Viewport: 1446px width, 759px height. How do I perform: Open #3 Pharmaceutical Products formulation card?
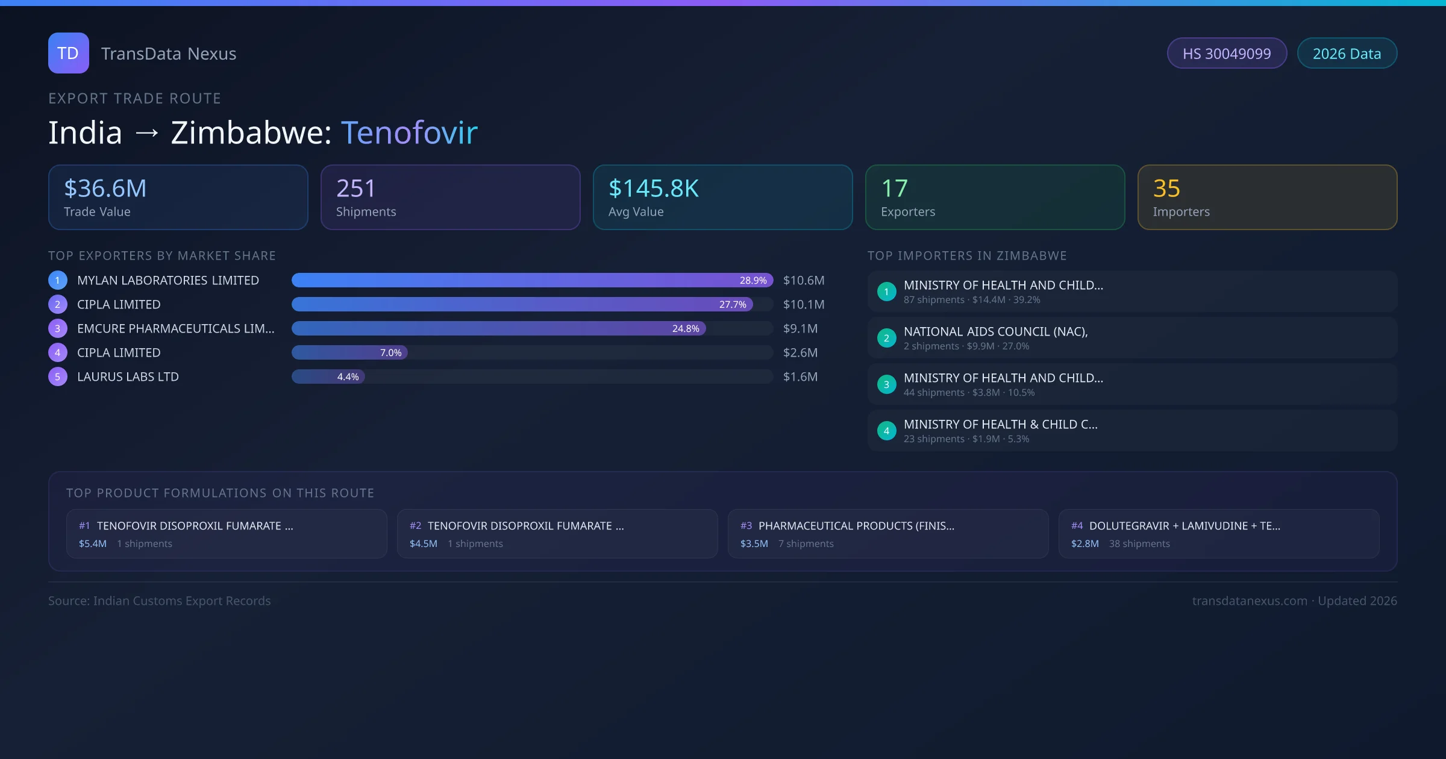click(887, 534)
